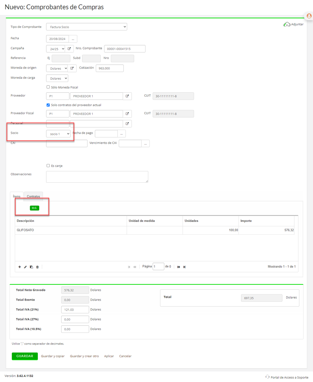Copy selected item row icon

point(31,267)
